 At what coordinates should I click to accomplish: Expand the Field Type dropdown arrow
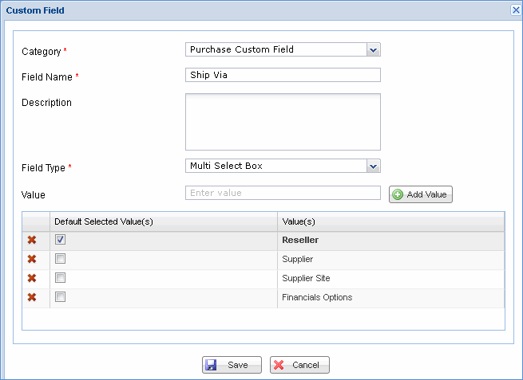[x=373, y=166]
